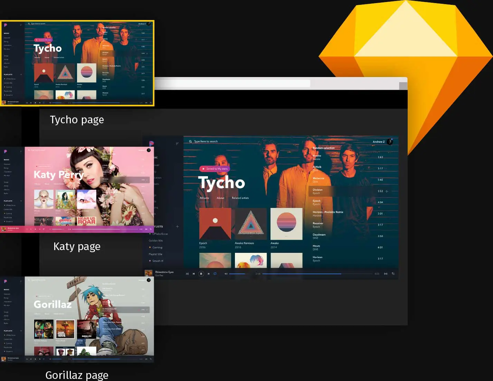The width and height of the screenshot is (493, 381).
Task: Open the Awake Remixes album cover in the large preview
Action: [251, 224]
